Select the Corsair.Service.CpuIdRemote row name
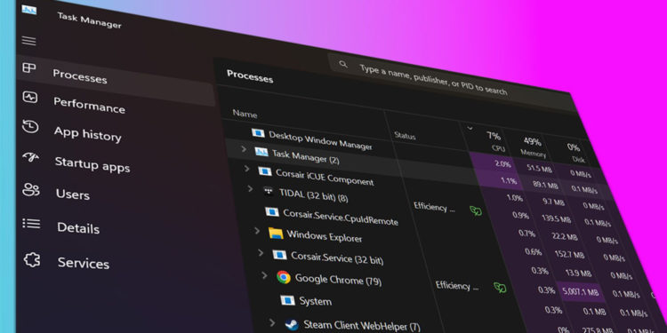 (x=341, y=217)
